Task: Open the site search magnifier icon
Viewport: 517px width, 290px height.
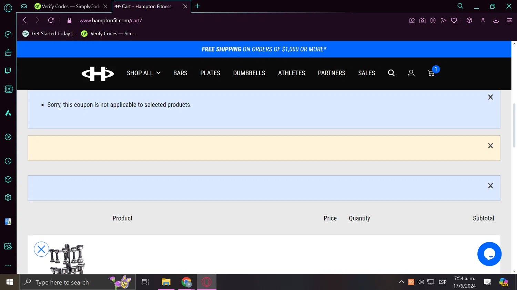Action: 391,73
